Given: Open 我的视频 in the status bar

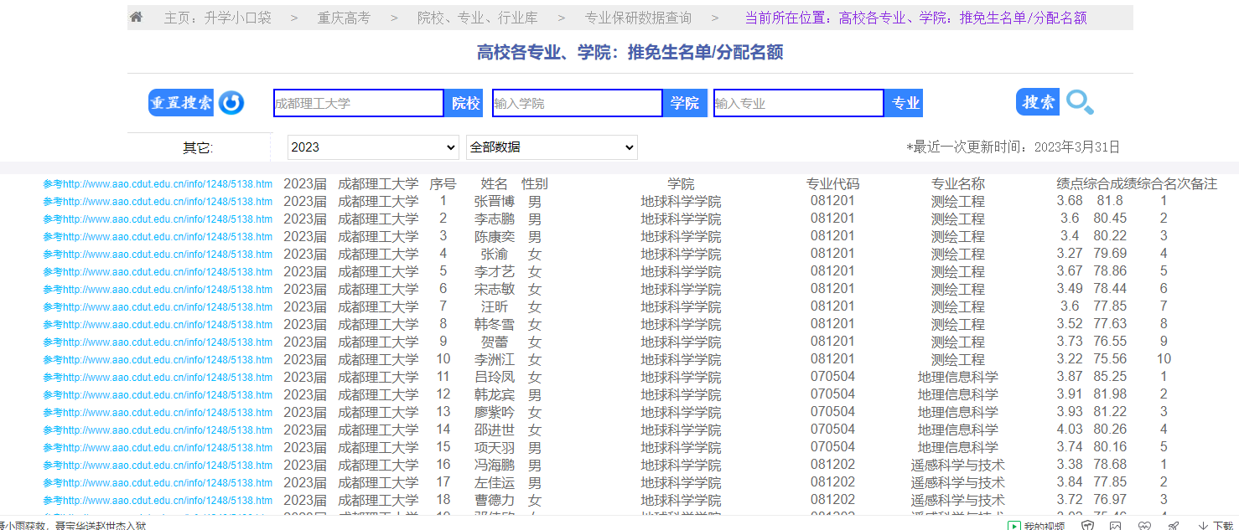Looking at the screenshot, I should click(x=1037, y=525).
